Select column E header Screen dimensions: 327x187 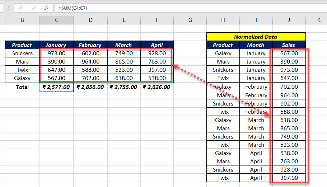tap(124, 20)
